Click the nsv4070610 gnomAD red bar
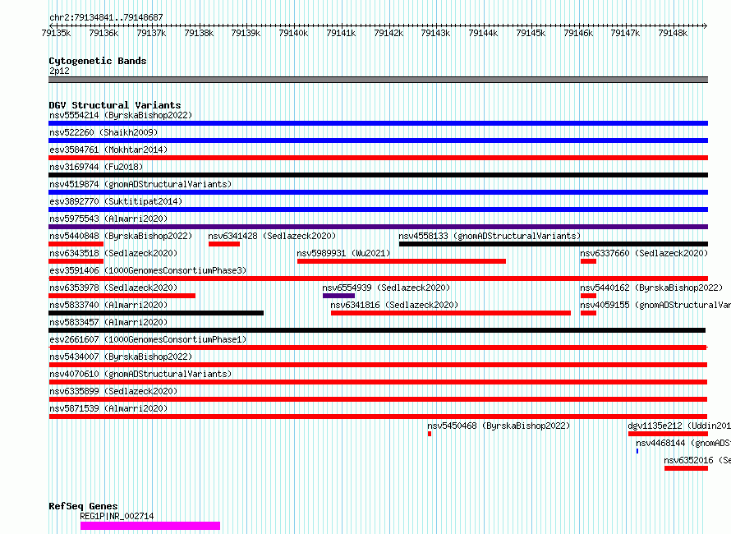The image size is (731, 534). [x=378, y=382]
